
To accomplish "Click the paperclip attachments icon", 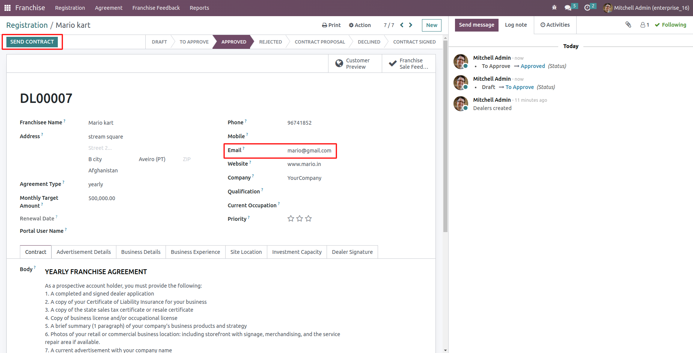I will [x=628, y=25].
